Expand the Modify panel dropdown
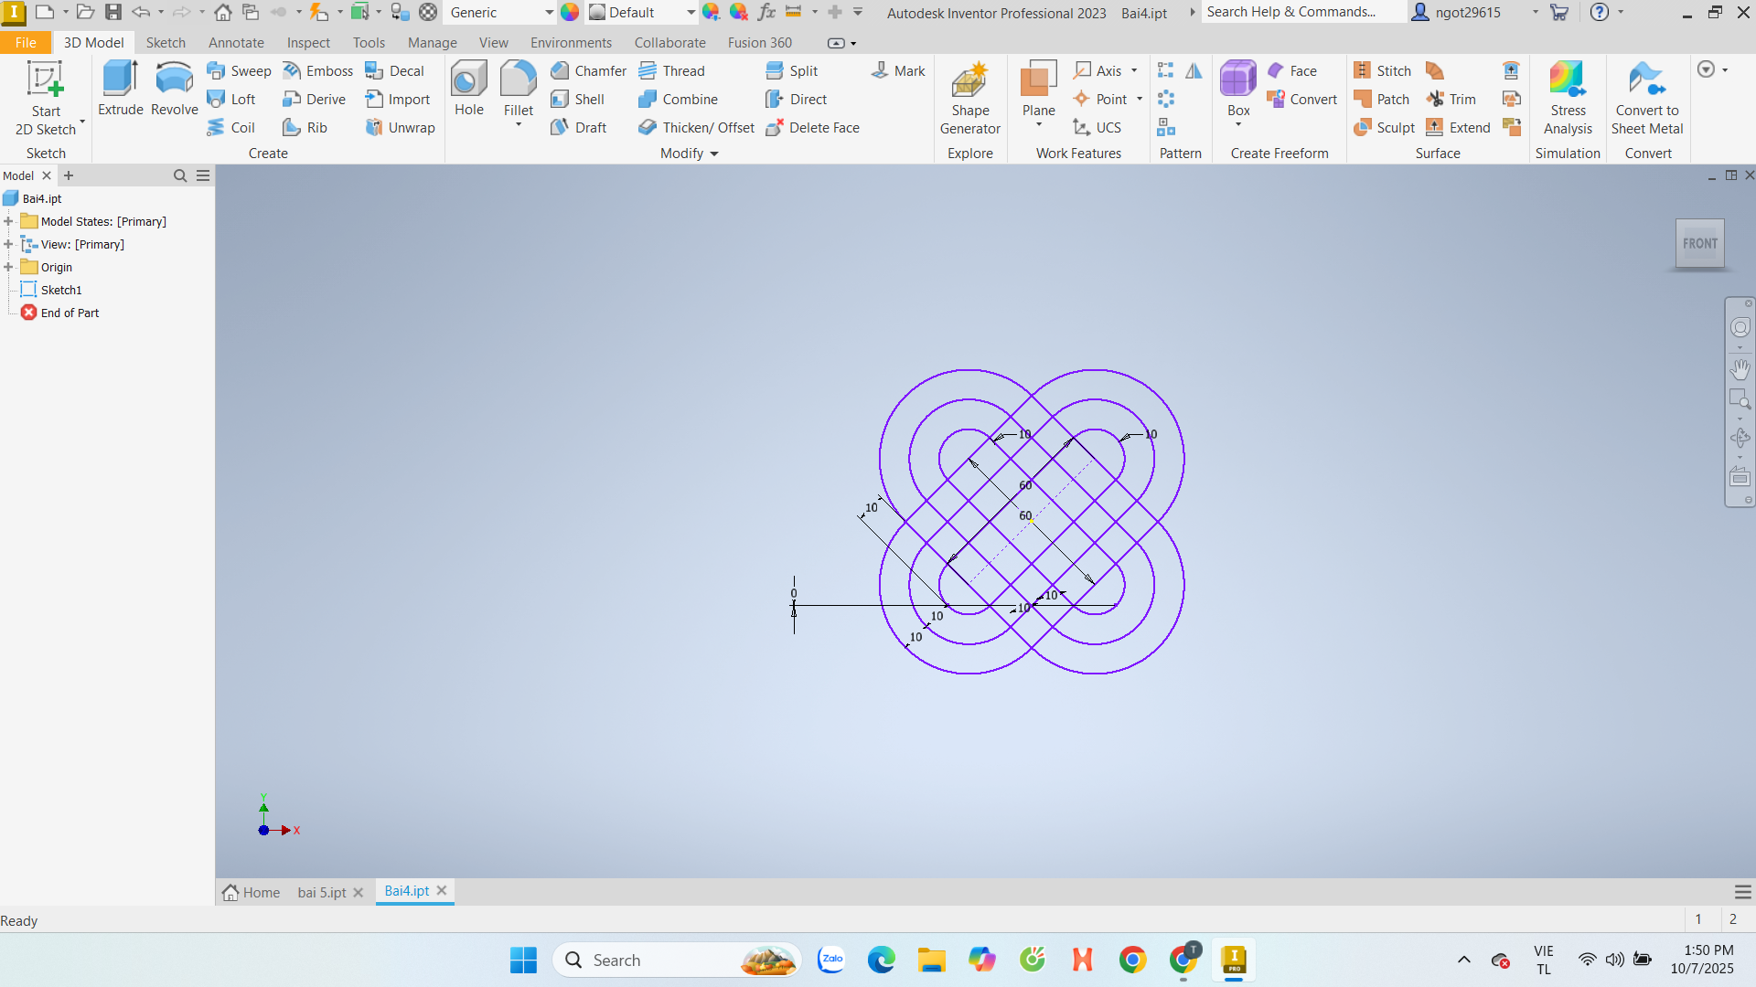Viewport: 1756px width, 987px height. click(x=714, y=154)
